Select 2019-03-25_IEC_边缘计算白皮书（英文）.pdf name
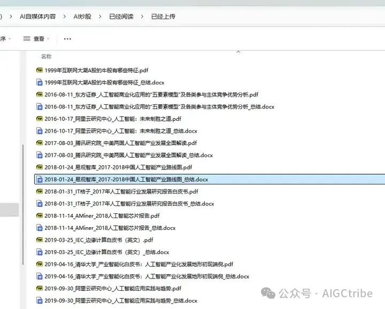This screenshot has height=309, width=385. coord(99,240)
